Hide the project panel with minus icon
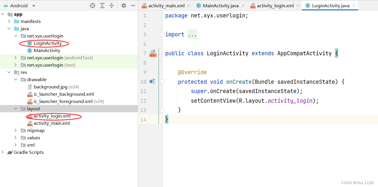The height and width of the screenshot is (187, 378). point(133,6)
